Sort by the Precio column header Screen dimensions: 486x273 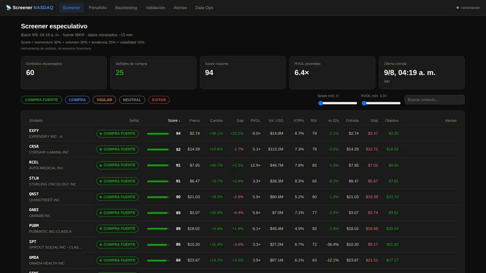click(x=194, y=121)
